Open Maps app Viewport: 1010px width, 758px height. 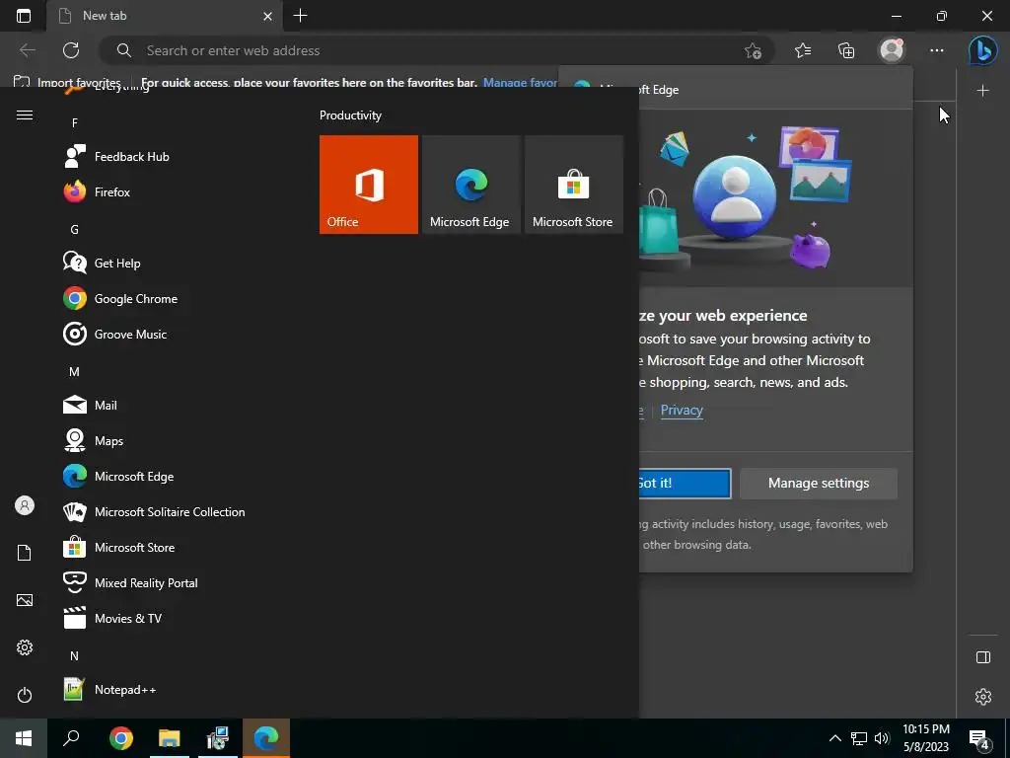(155, 440)
